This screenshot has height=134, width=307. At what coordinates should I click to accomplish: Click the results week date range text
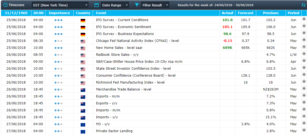pos(215,5)
